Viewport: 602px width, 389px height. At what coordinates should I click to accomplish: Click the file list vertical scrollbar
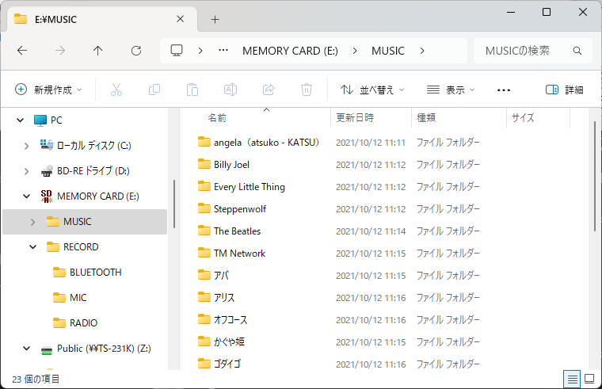[x=595, y=177]
